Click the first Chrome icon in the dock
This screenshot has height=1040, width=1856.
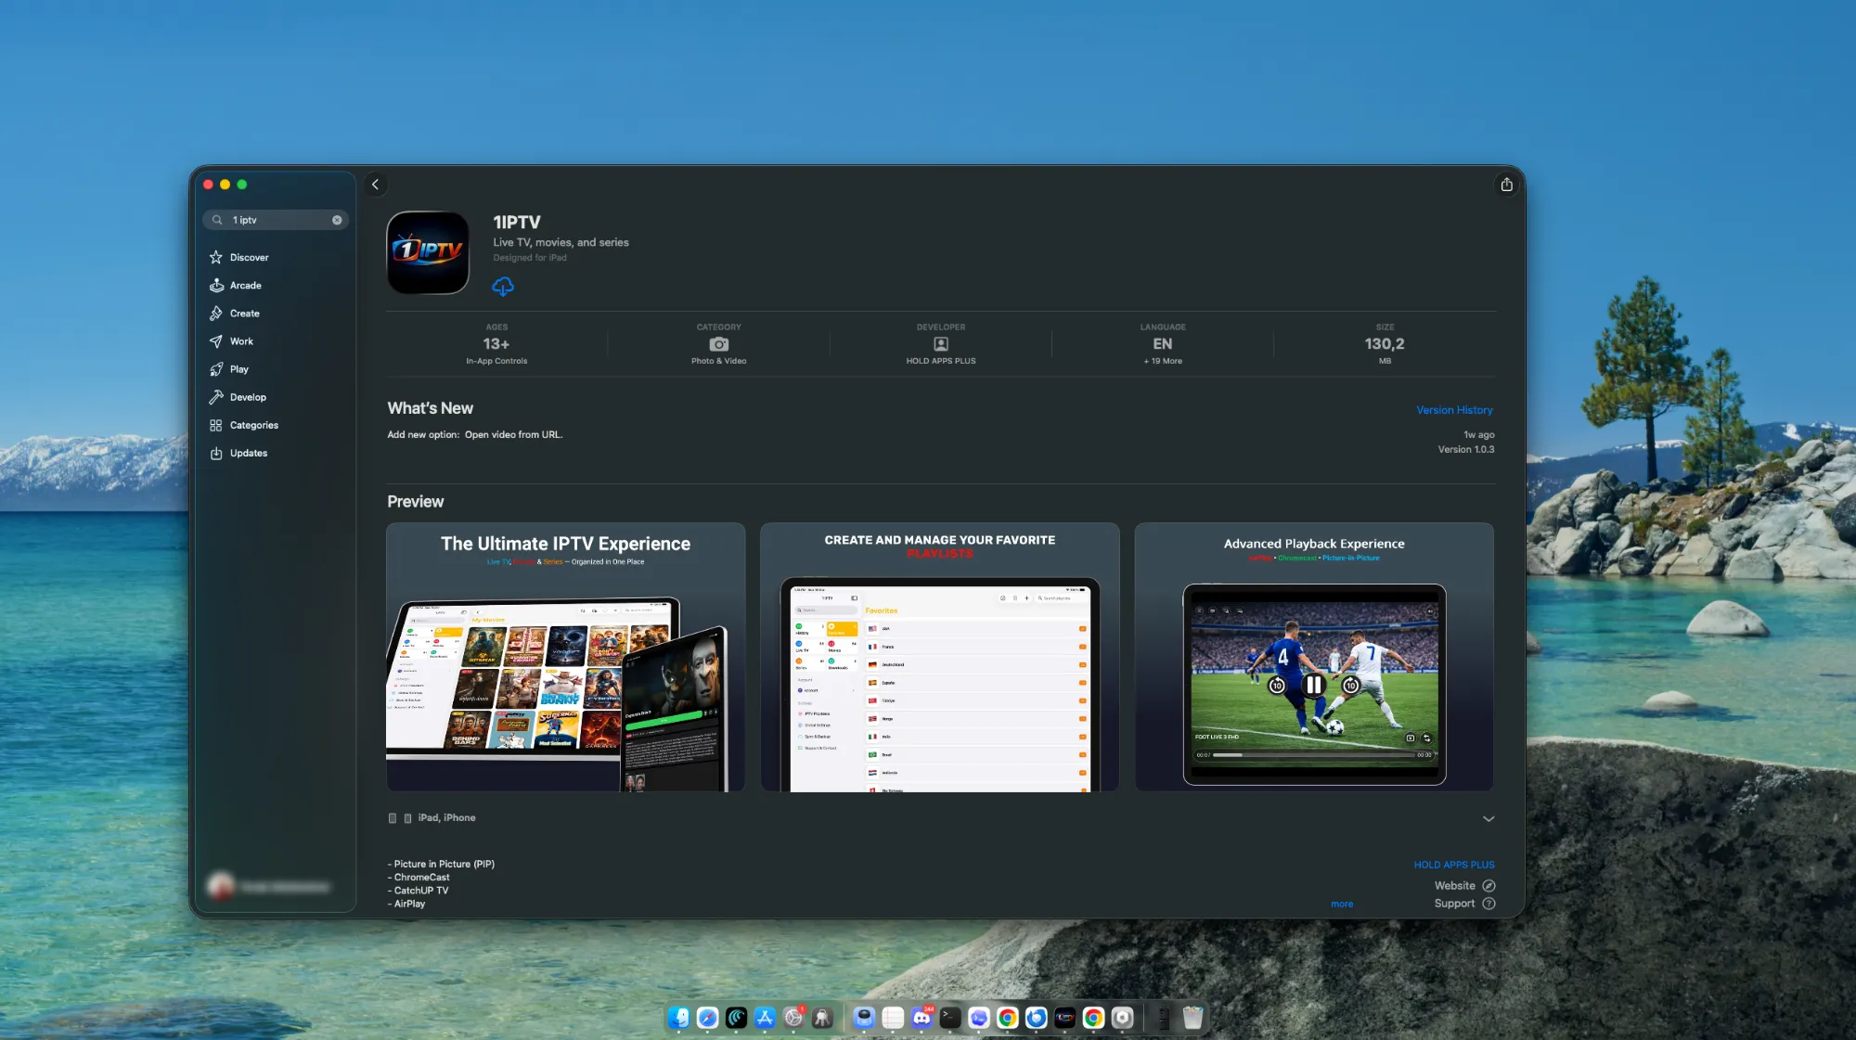(x=1008, y=1018)
